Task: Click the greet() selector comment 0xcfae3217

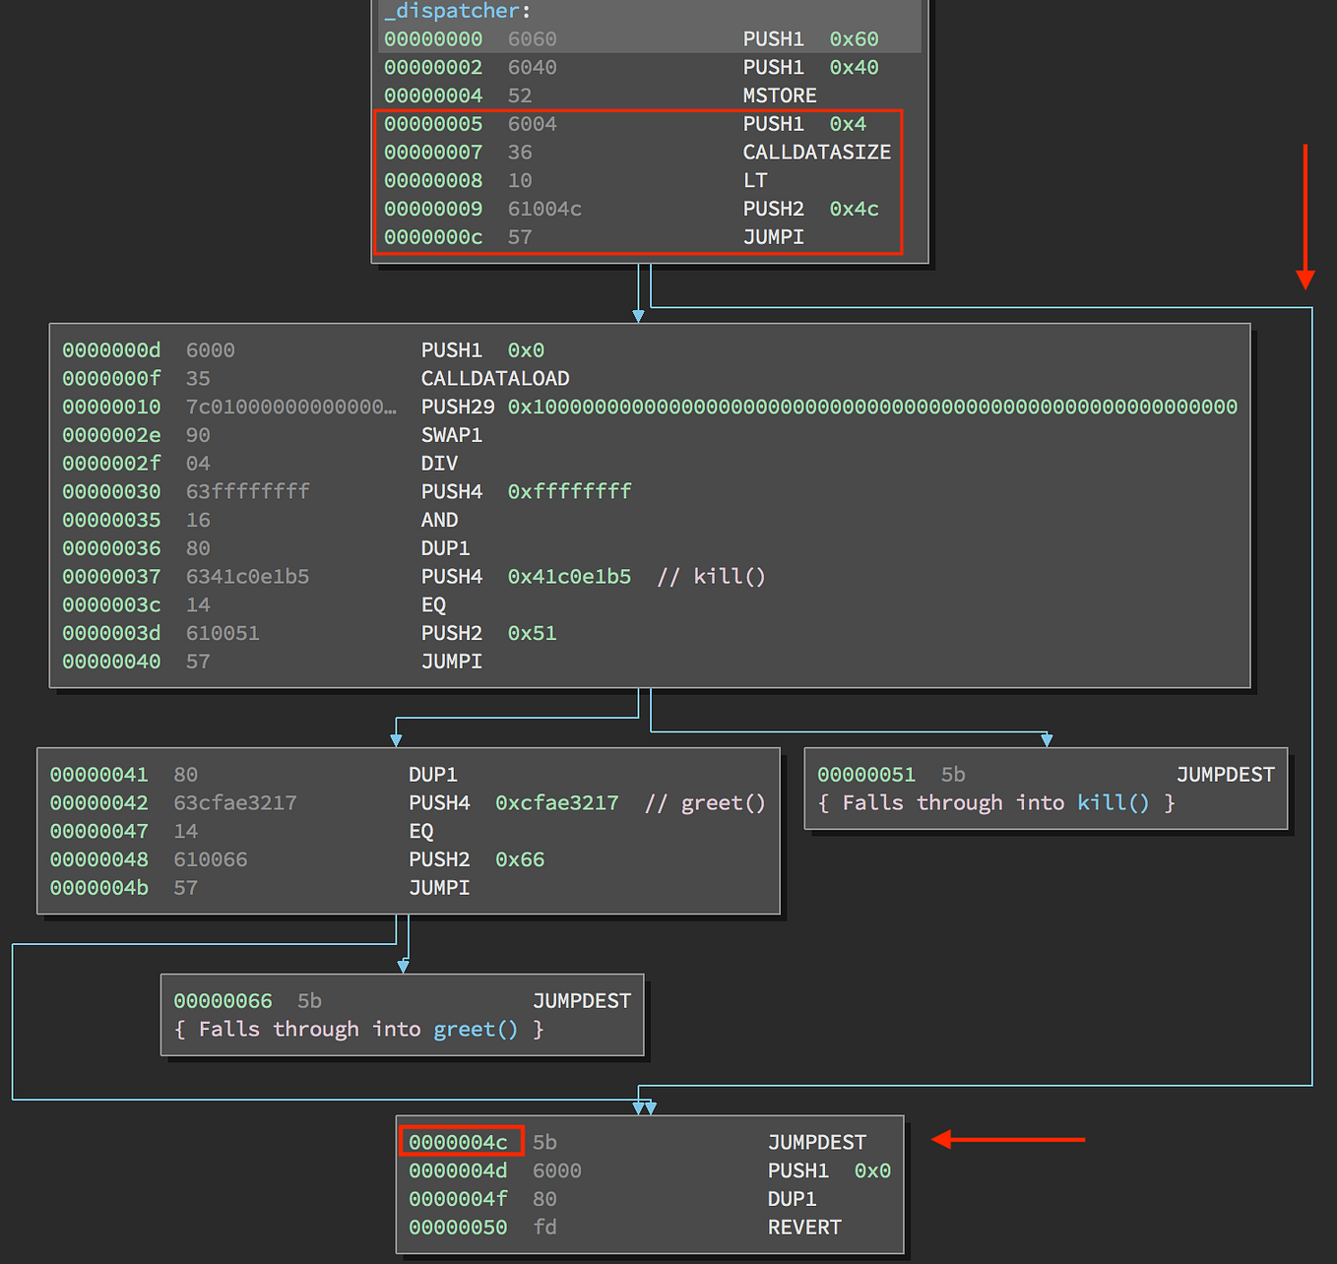Action: (x=556, y=802)
